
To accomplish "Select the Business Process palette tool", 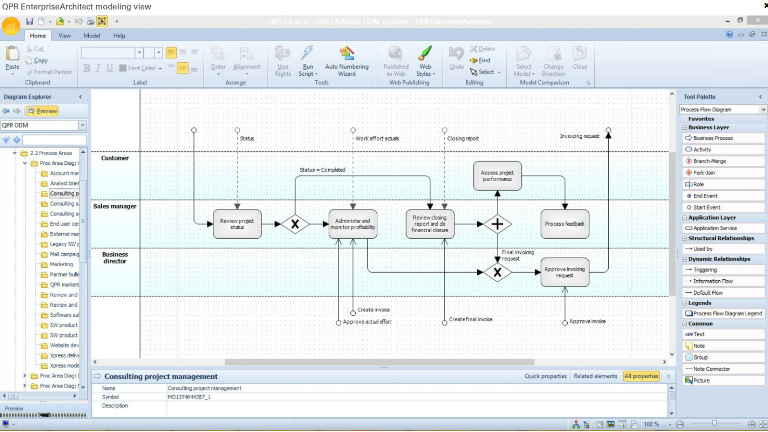I will point(723,138).
